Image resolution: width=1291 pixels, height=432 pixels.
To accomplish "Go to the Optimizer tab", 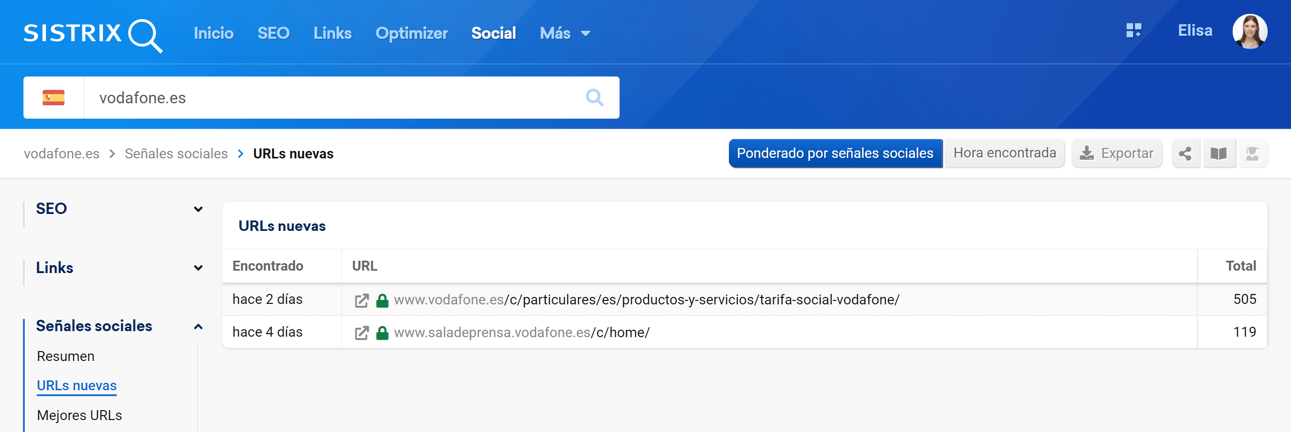I will [x=411, y=34].
